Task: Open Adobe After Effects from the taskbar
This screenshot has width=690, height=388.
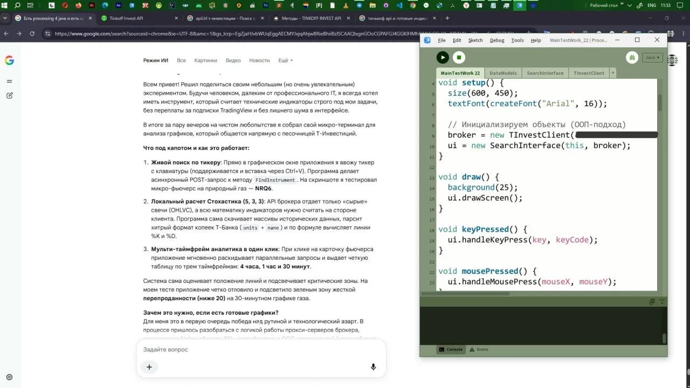Action: 118,5
